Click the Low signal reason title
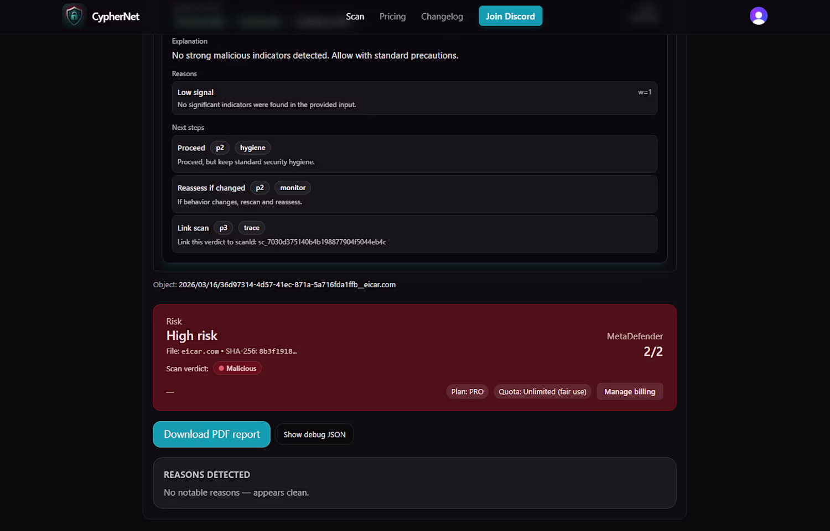 coord(195,92)
